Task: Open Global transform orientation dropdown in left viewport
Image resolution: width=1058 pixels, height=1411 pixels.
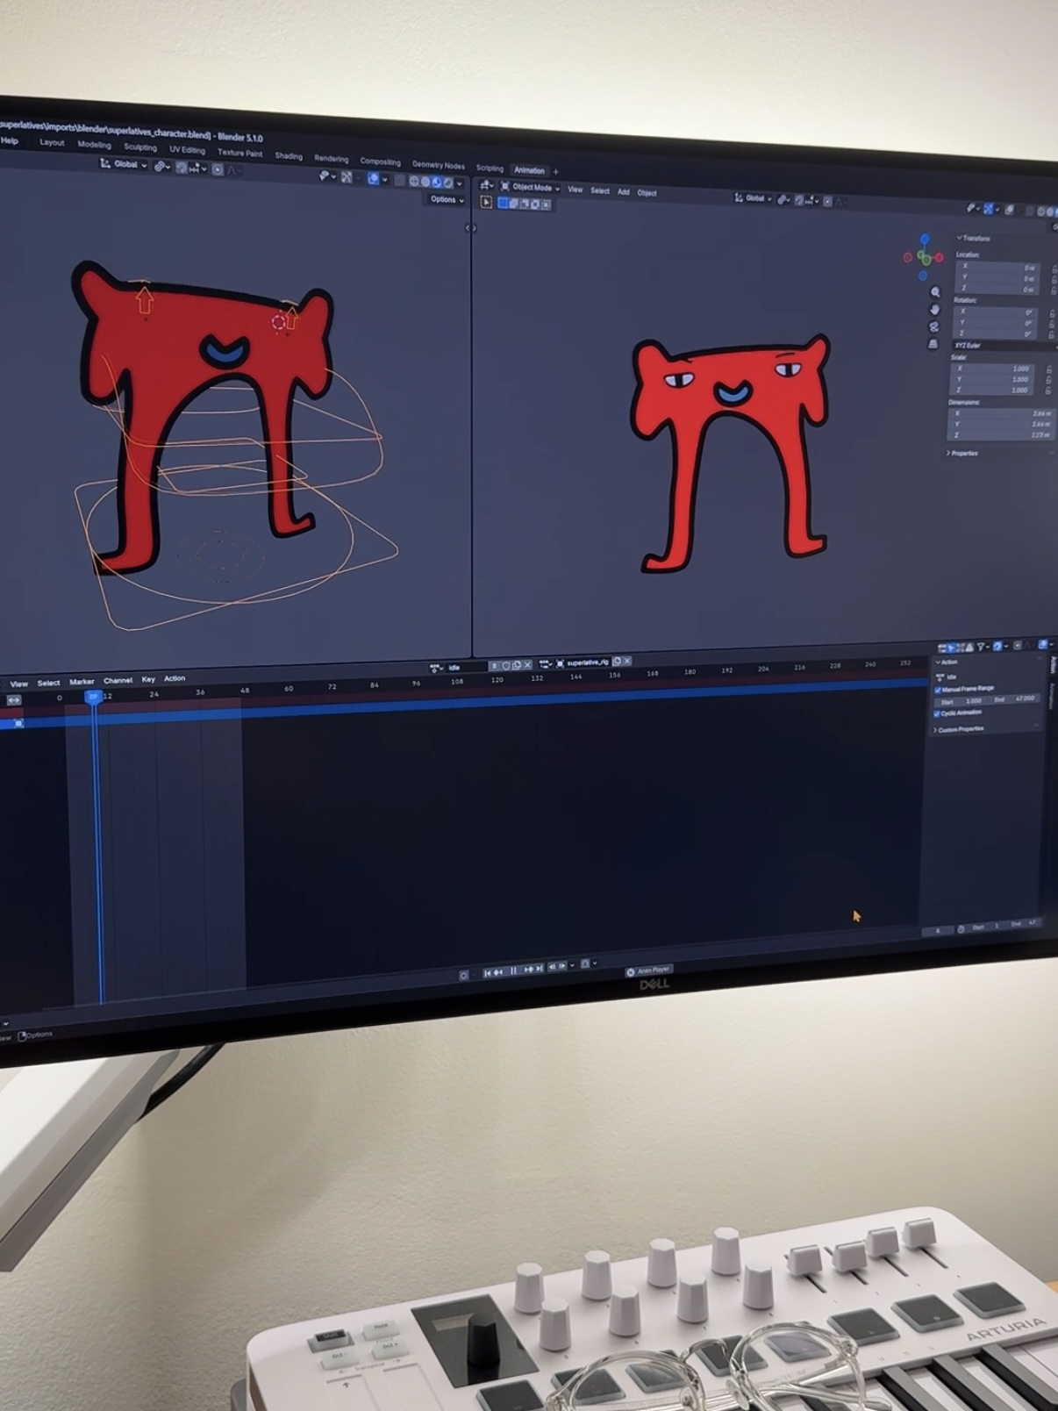Action: 124,164
